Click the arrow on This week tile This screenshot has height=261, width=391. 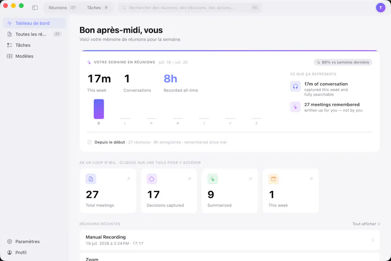pos(311,179)
